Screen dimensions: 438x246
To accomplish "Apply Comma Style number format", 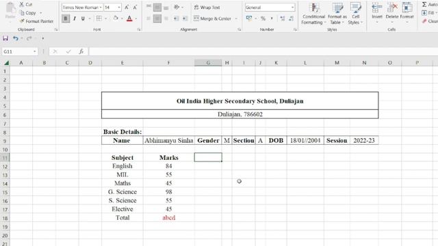I will [x=272, y=18].
